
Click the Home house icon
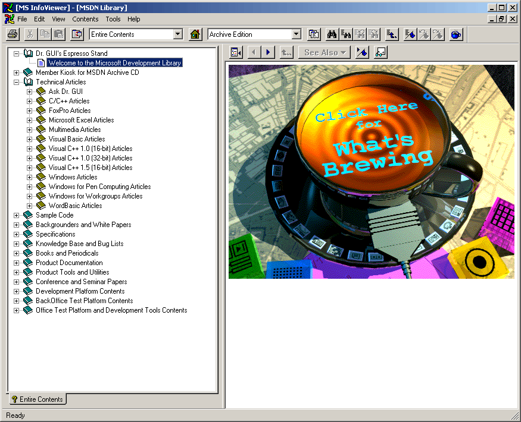195,34
